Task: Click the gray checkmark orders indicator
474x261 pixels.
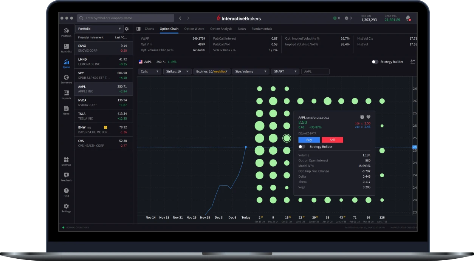Action: coord(346,18)
